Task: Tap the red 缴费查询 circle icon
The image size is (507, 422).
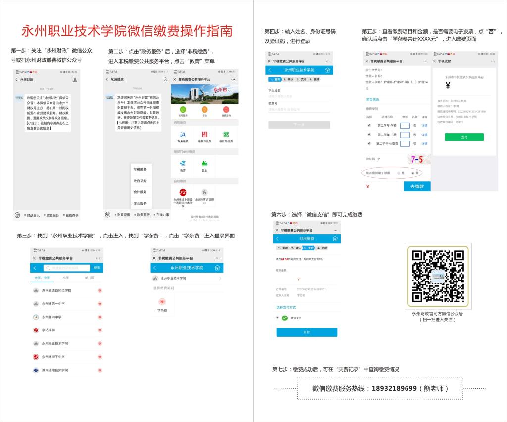Action: (x=226, y=109)
